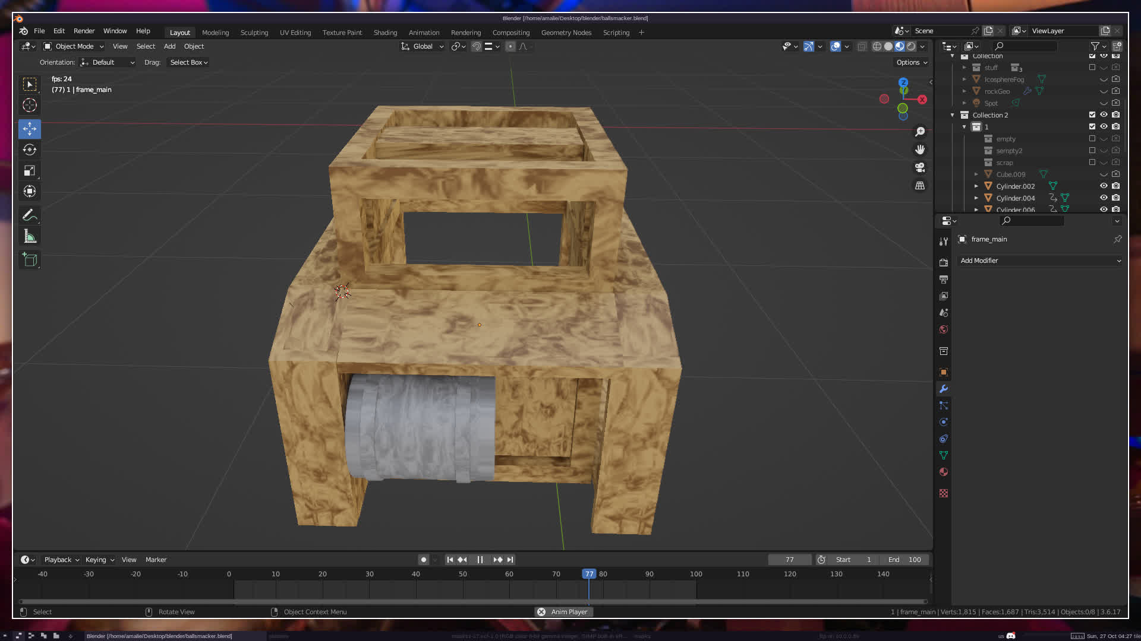Switch to the Sculpting workspace tab
This screenshot has width=1141, height=641.
[254, 33]
